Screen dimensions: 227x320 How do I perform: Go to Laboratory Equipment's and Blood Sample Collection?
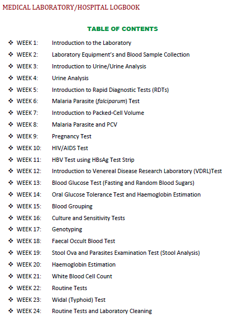point(120,54)
